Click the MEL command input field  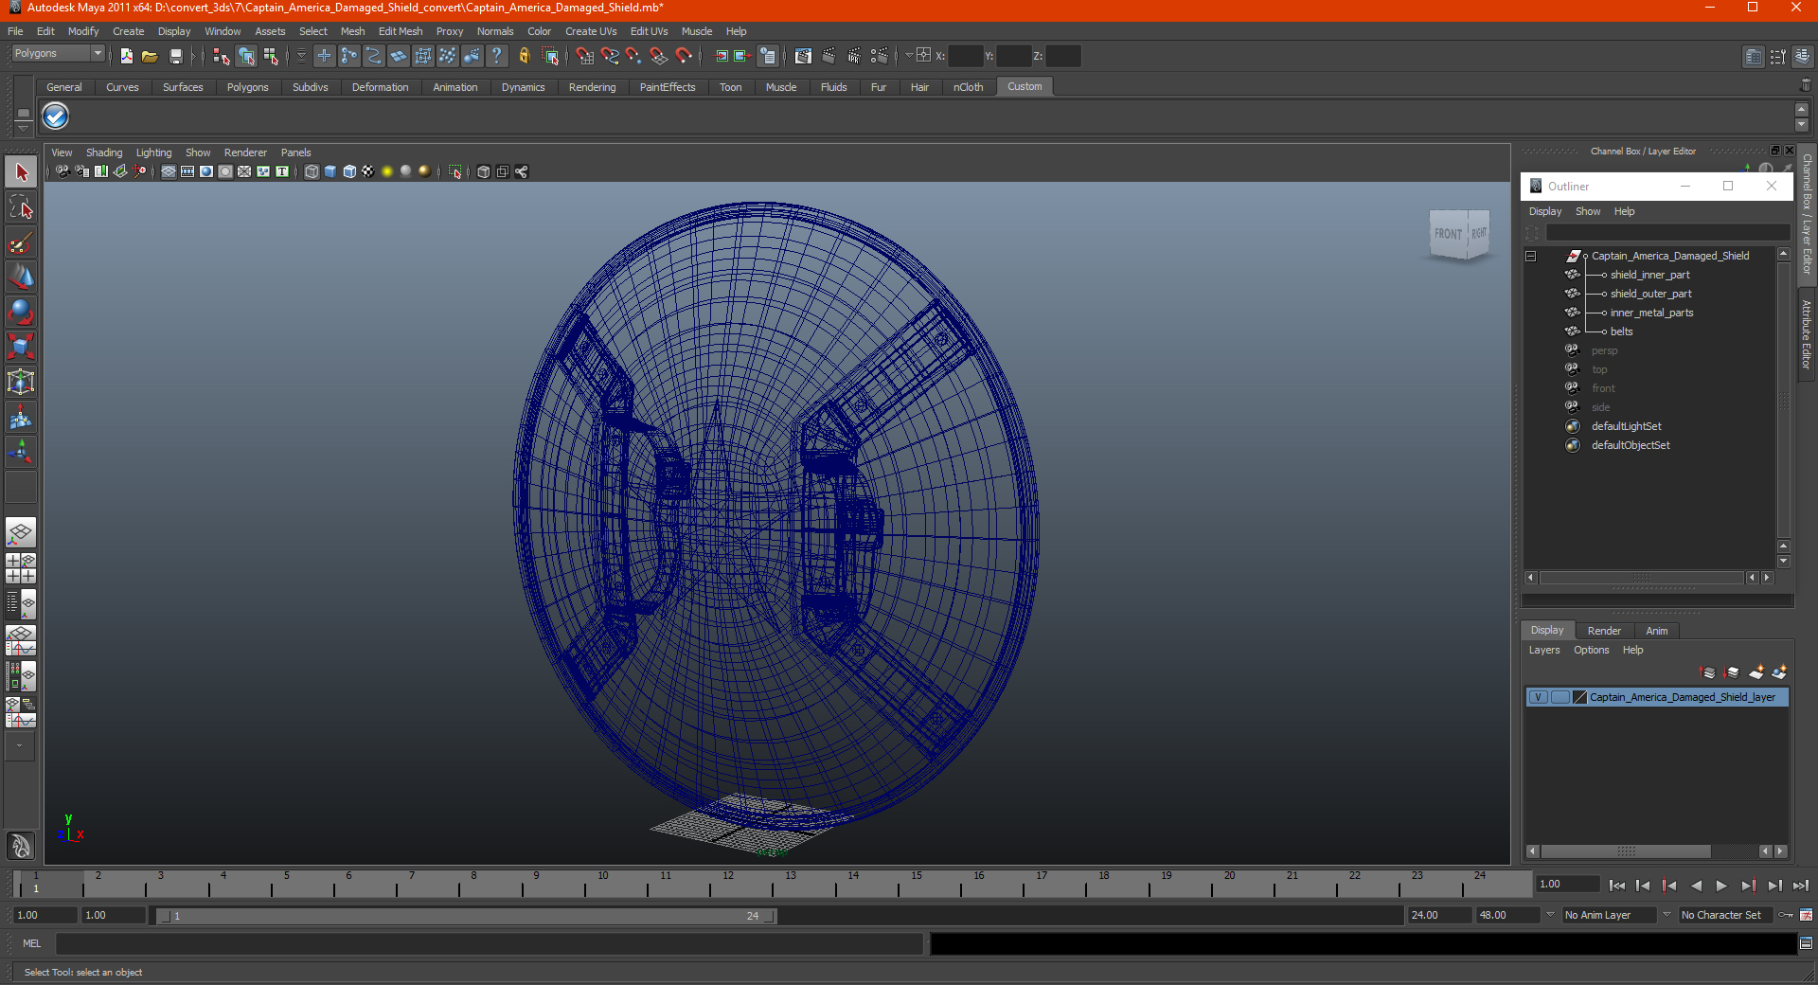[489, 943]
